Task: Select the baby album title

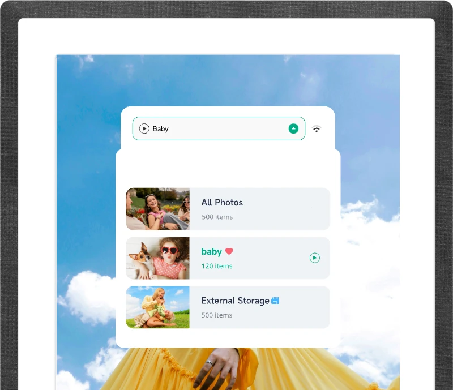Action: (x=211, y=252)
